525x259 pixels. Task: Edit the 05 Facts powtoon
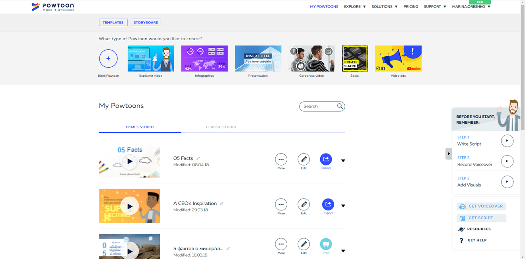click(x=304, y=159)
